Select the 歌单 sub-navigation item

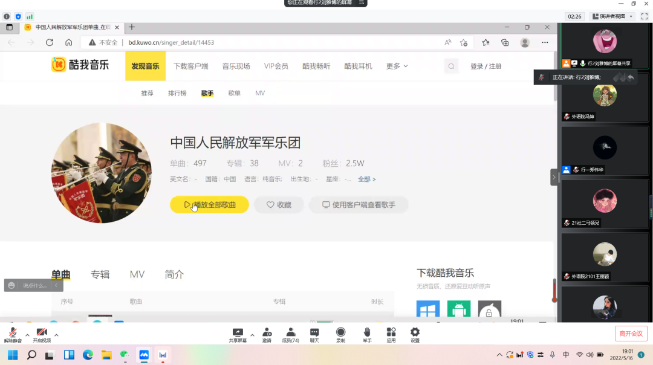pos(235,93)
